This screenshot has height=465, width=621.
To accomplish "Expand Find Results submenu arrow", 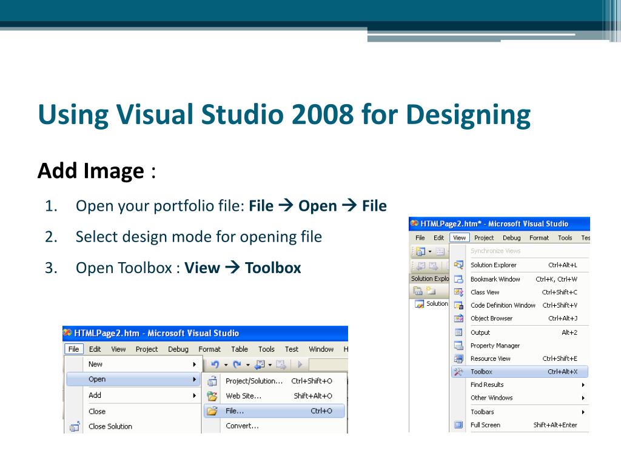I will [x=583, y=384].
